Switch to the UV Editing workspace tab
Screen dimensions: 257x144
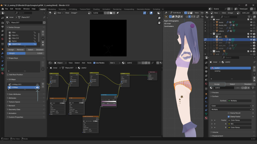(x=73, y=9)
